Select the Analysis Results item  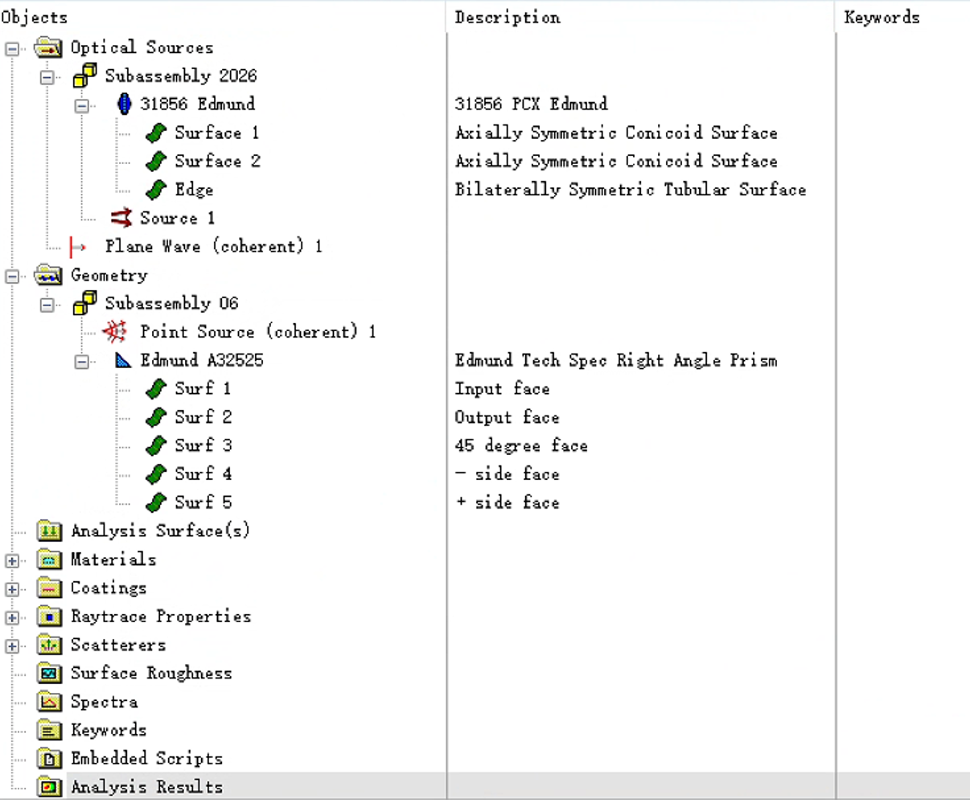[x=146, y=787]
